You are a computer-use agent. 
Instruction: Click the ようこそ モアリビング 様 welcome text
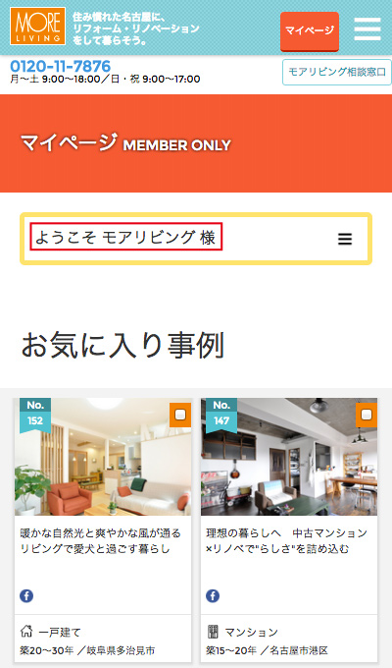[x=125, y=237]
